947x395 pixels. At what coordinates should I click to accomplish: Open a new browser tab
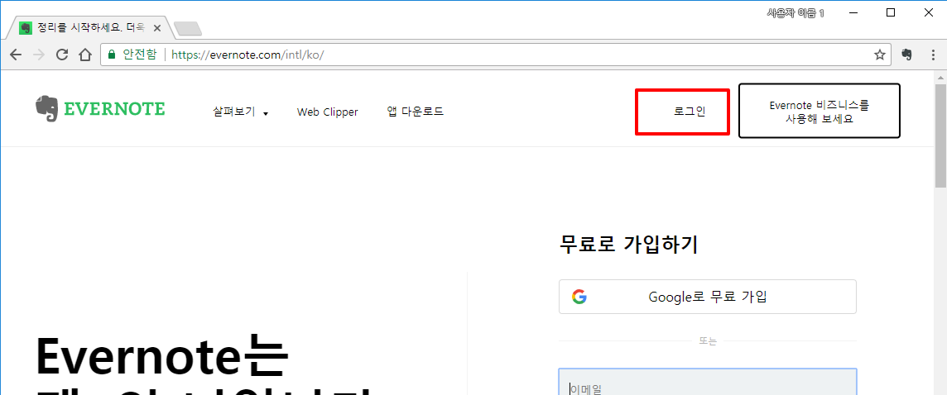pos(187,28)
